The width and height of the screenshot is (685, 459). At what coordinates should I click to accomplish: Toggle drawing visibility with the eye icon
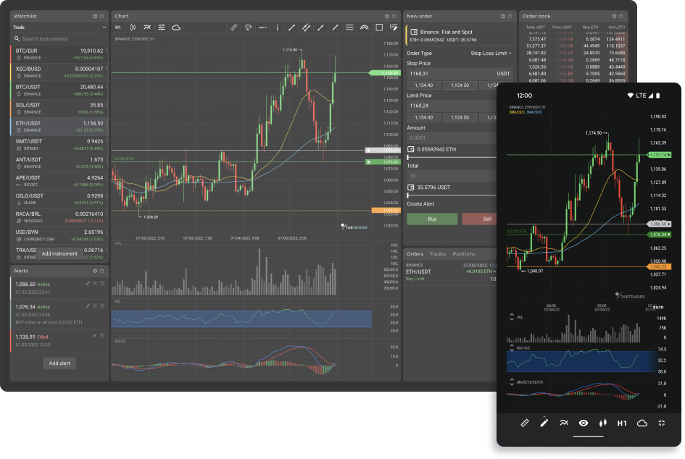tap(583, 423)
